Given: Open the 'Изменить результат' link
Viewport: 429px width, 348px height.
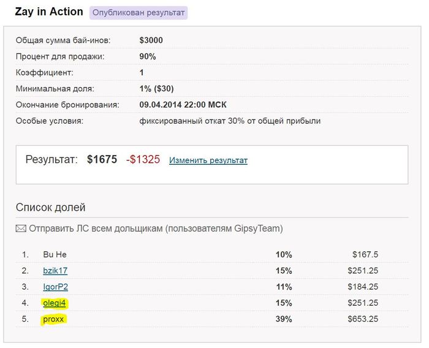Looking at the screenshot, I should coord(208,160).
